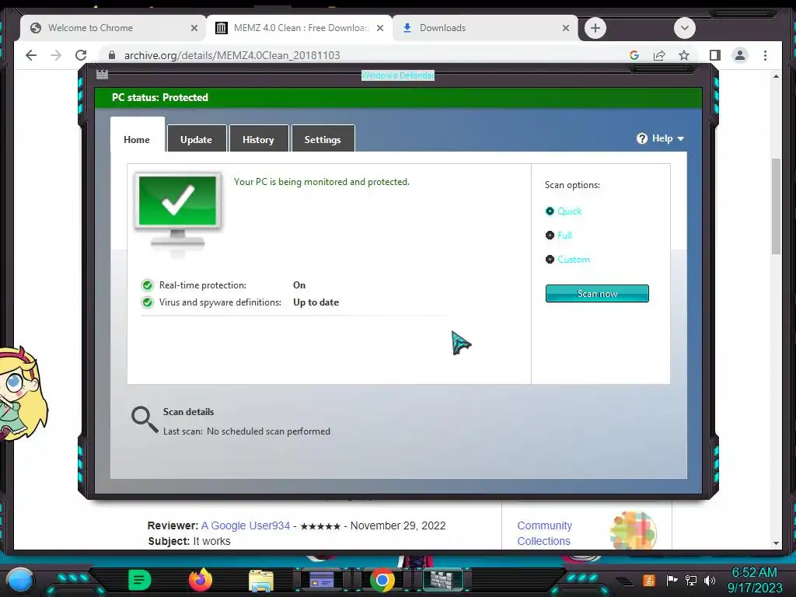796x597 pixels.
Task: Close the Welcome to Chrome tab
Action: pos(194,28)
